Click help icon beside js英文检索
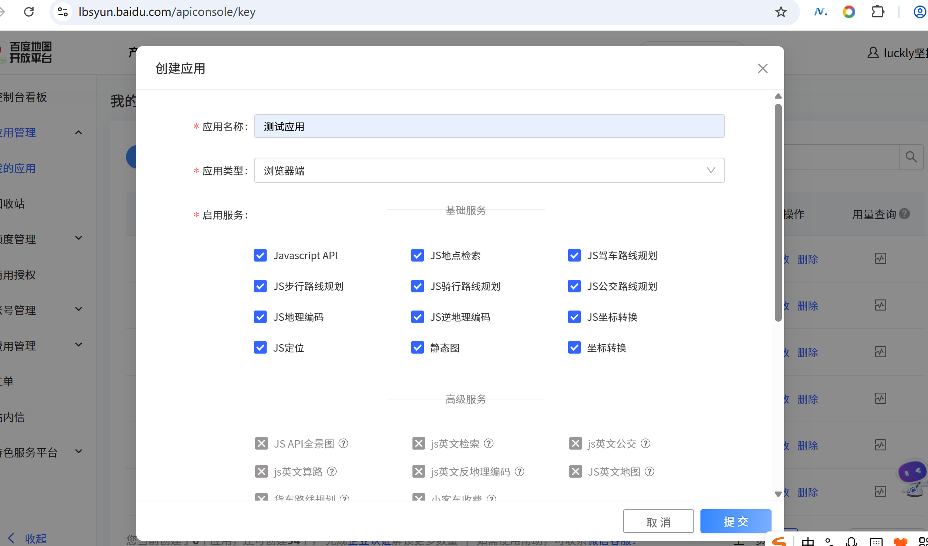The width and height of the screenshot is (928, 546). click(489, 443)
